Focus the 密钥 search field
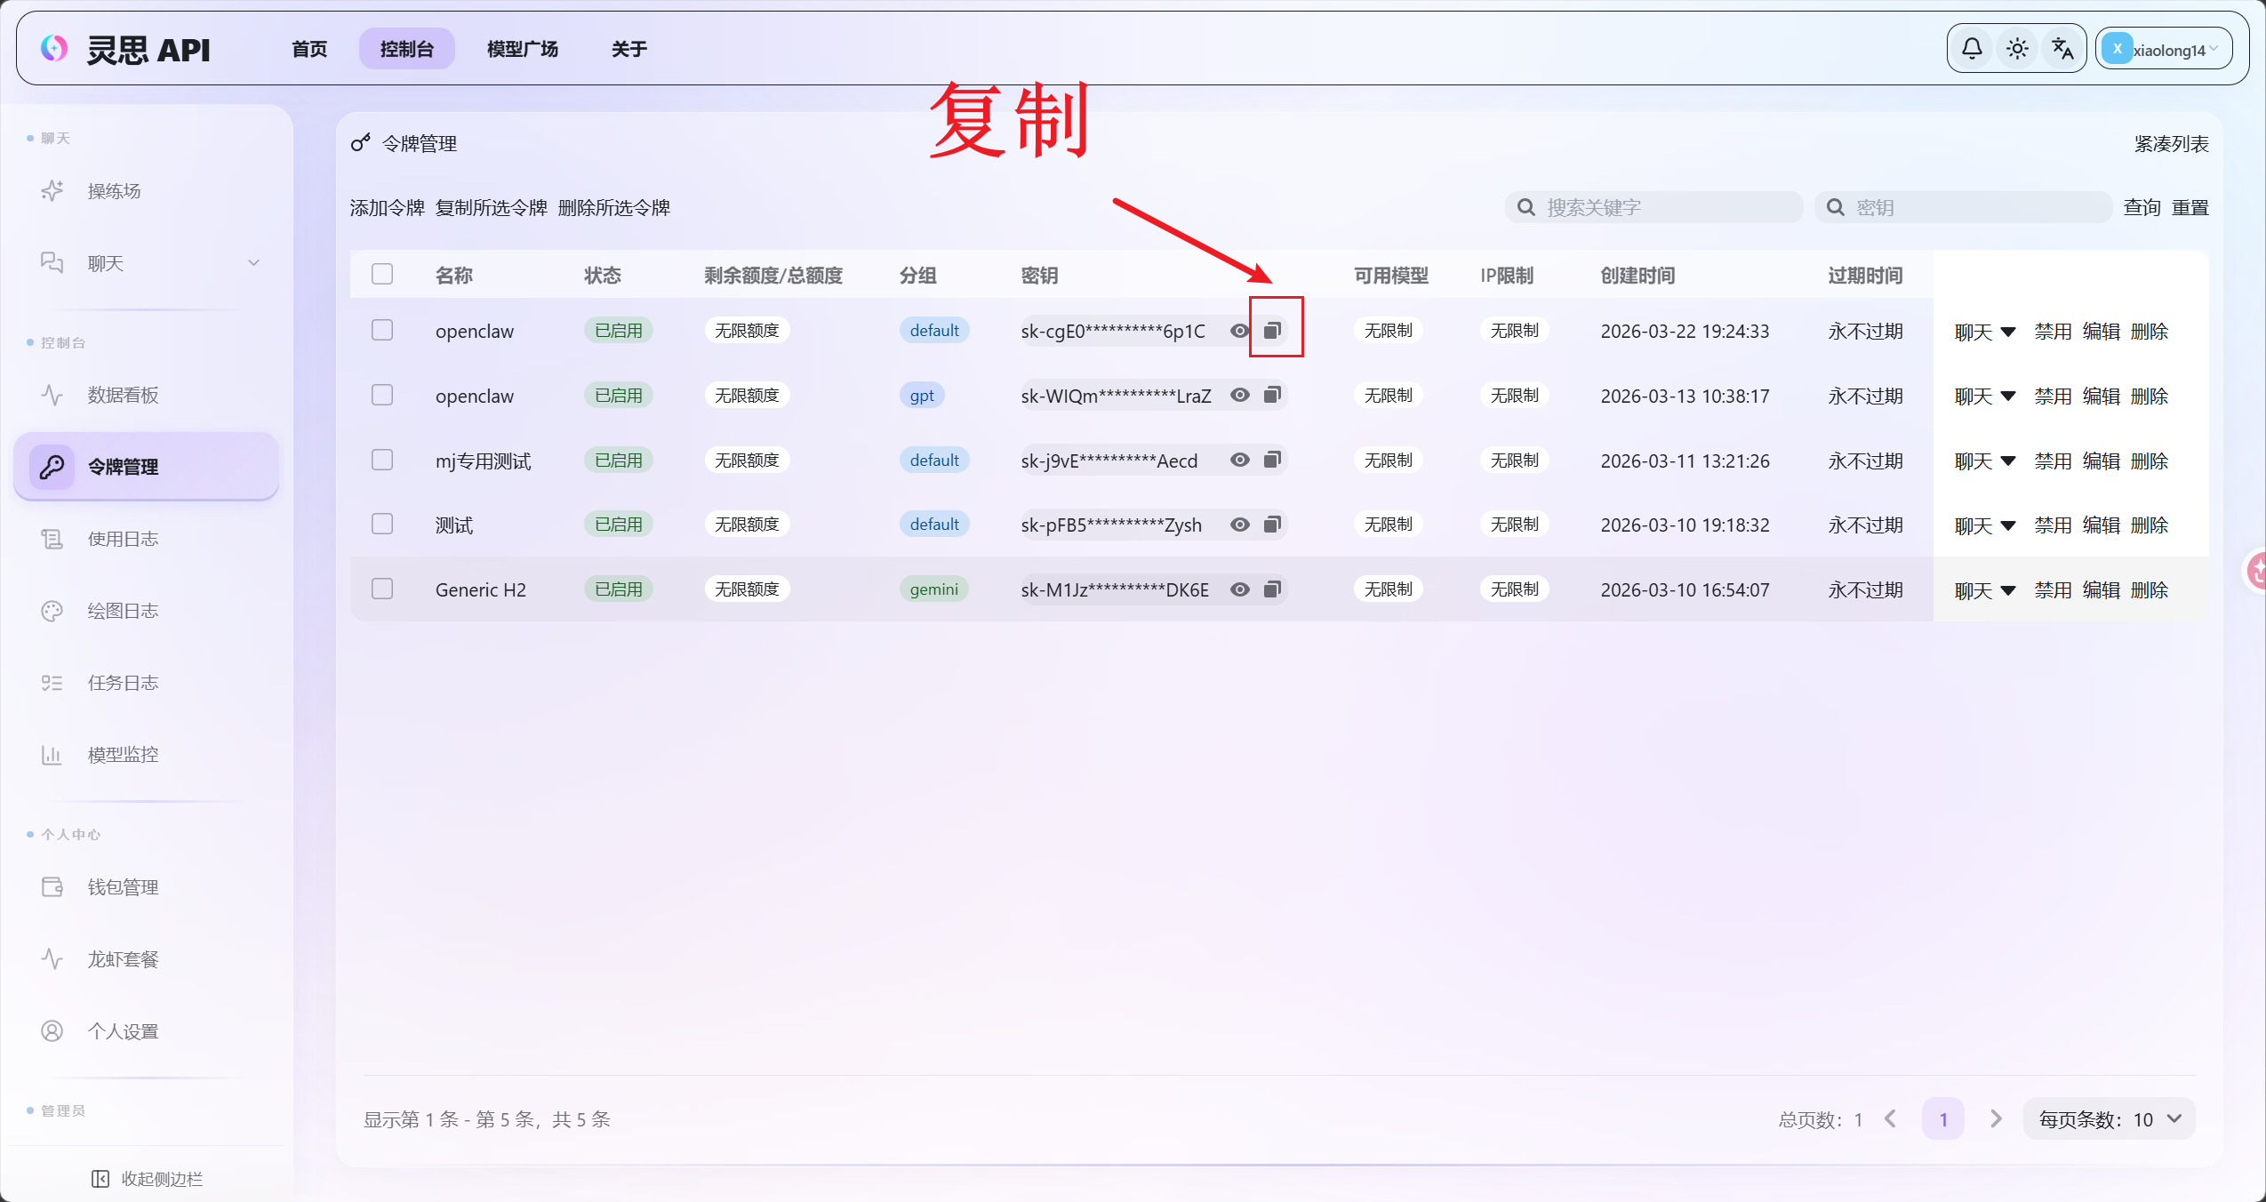Viewport: 2266px width, 1202px height. pos(1963,208)
